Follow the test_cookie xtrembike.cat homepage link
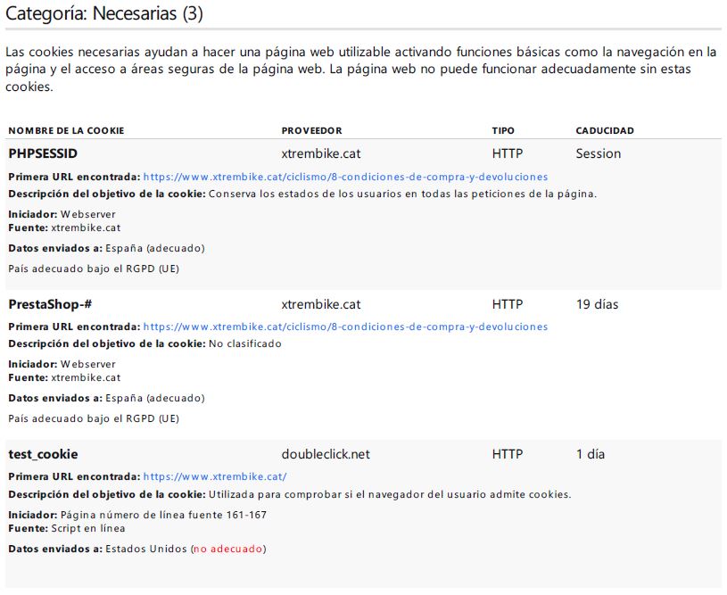The image size is (727, 595). point(214,476)
